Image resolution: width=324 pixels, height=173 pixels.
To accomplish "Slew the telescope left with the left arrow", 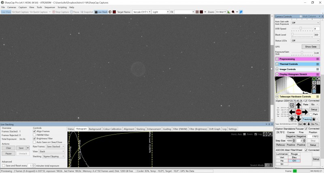I will pyautogui.click(x=292, y=112).
